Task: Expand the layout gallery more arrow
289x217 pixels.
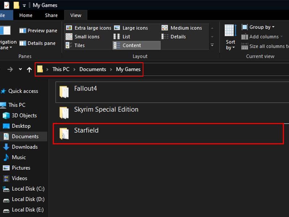Action: click(212, 45)
